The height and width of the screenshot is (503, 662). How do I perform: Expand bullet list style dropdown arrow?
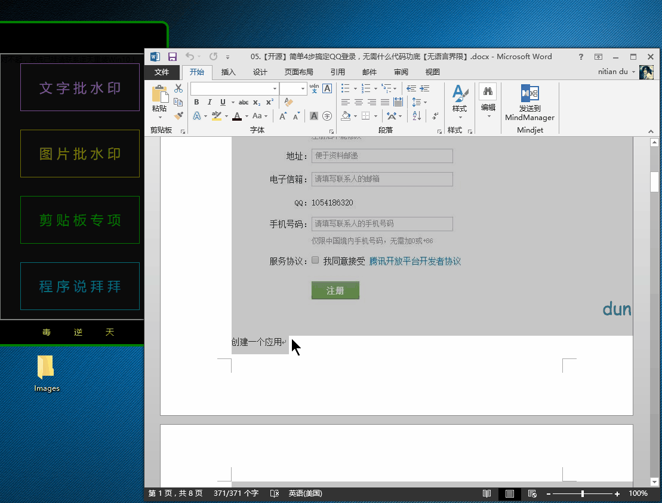tap(355, 88)
